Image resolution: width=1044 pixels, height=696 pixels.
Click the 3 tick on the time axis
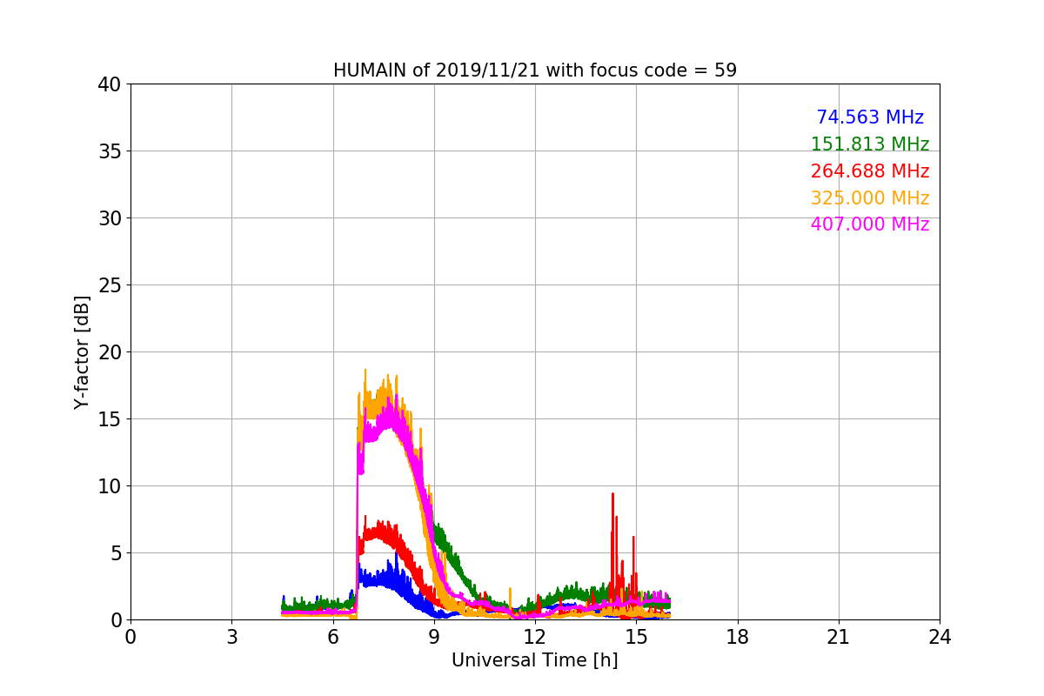(231, 636)
